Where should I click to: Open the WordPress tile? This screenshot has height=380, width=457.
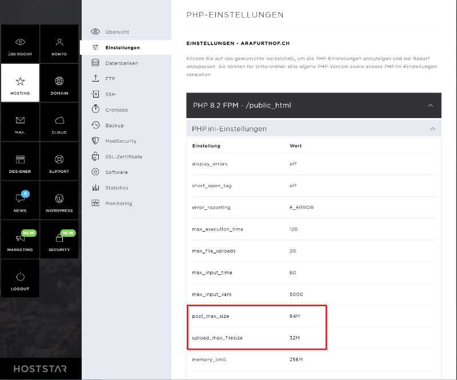pos(59,201)
